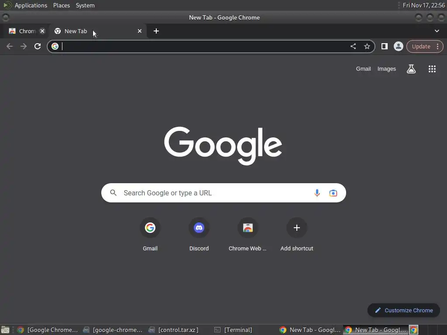Image resolution: width=447 pixels, height=335 pixels.
Task: Search by image with camera icon
Action: click(333, 193)
